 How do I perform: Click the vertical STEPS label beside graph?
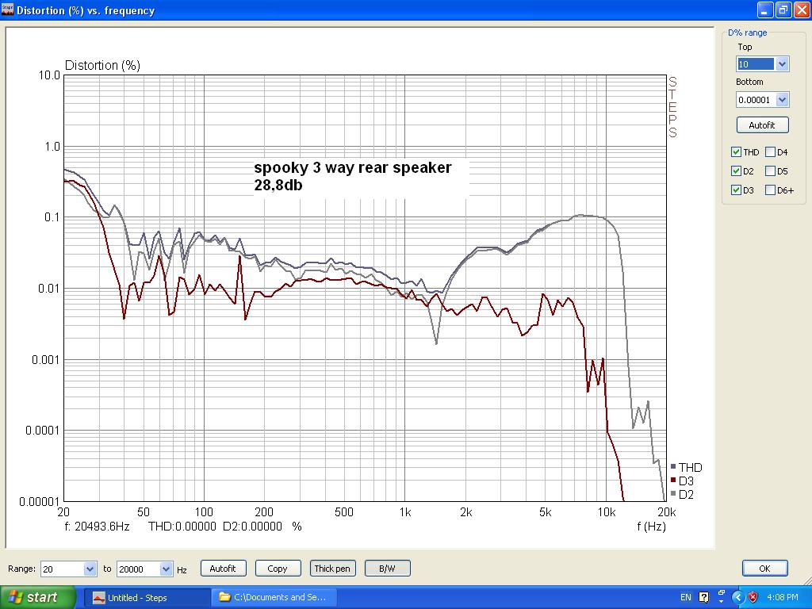[x=672, y=107]
